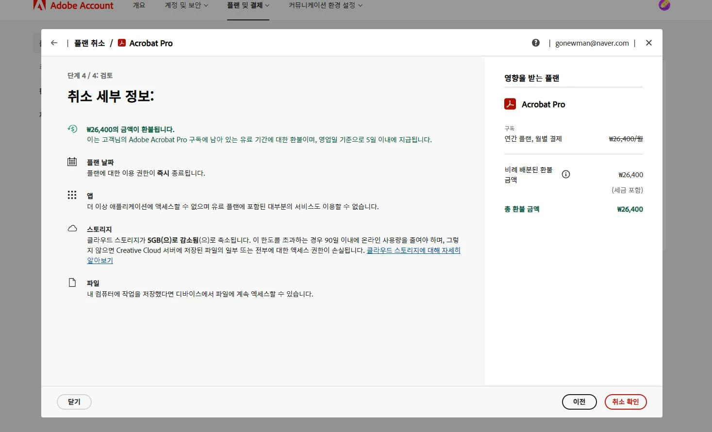Confirm cancellation with 취소 확인 button

626,402
